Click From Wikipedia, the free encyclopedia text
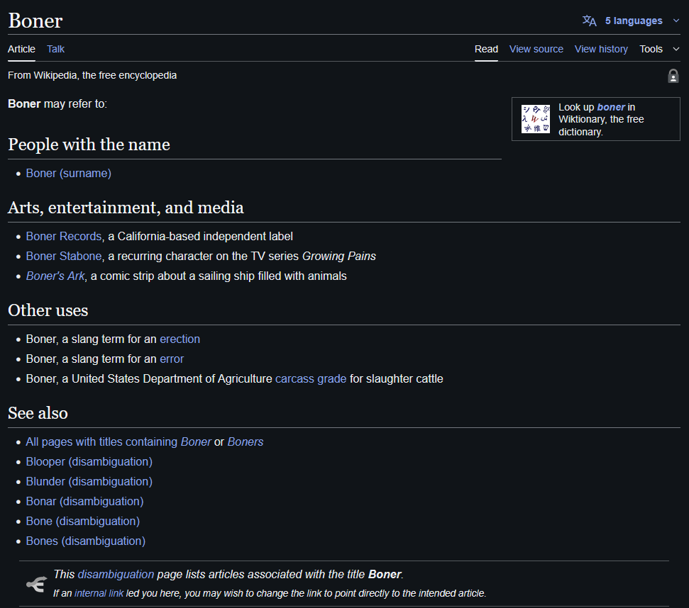 point(92,75)
